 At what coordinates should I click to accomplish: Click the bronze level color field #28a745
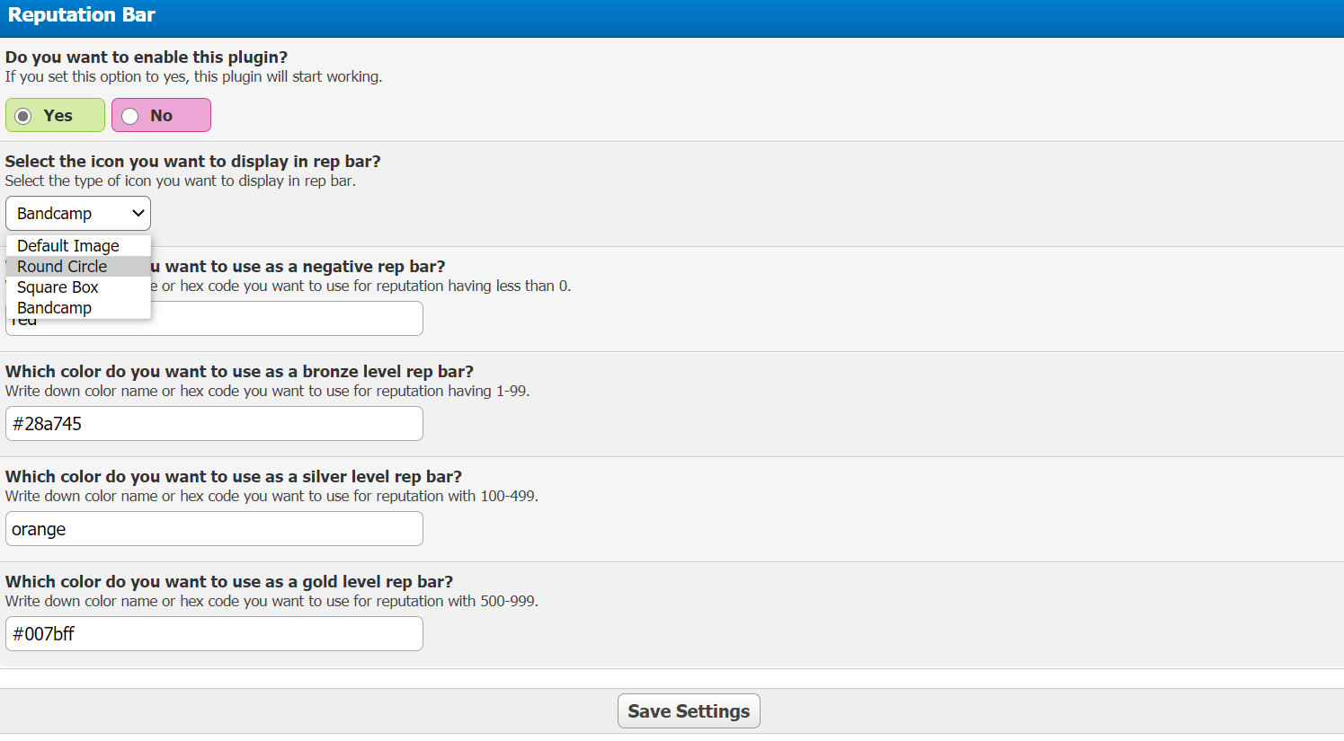pyautogui.click(x=214, y=424)
